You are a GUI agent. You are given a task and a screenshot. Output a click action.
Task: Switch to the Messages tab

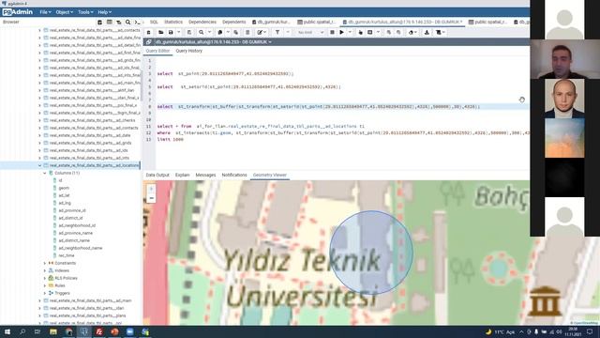tap(205, 176)
